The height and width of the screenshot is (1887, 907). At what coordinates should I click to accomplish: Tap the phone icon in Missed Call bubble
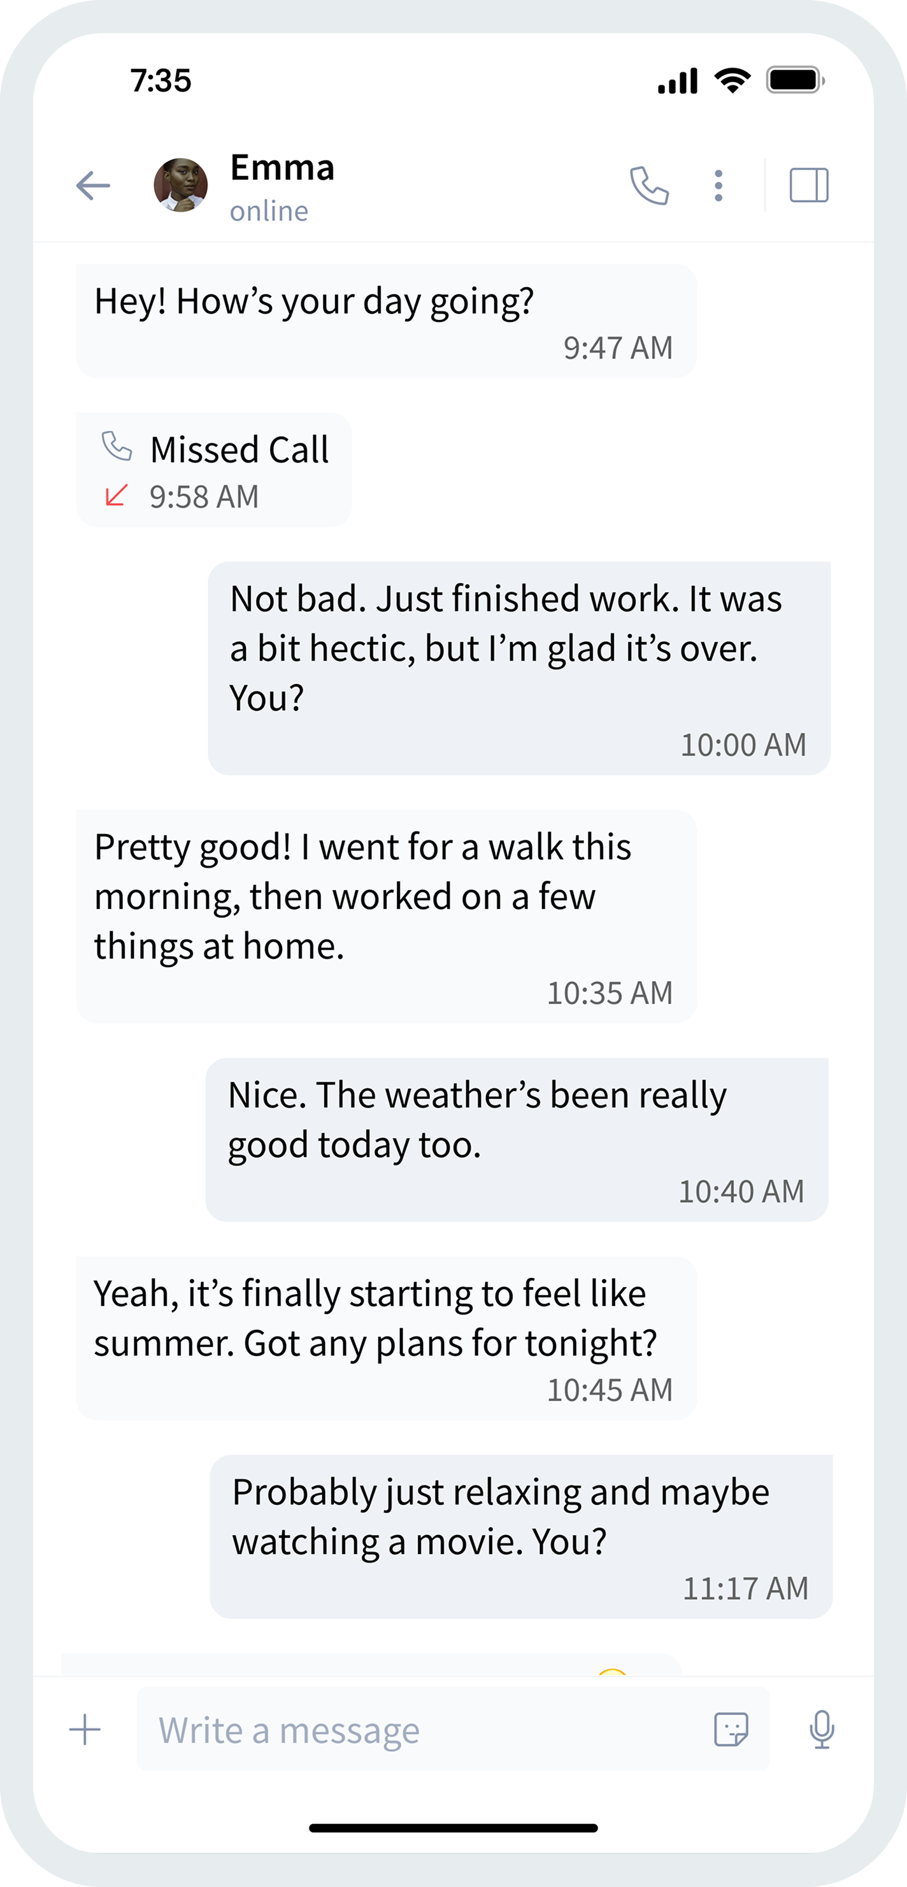tap(117, 446)
